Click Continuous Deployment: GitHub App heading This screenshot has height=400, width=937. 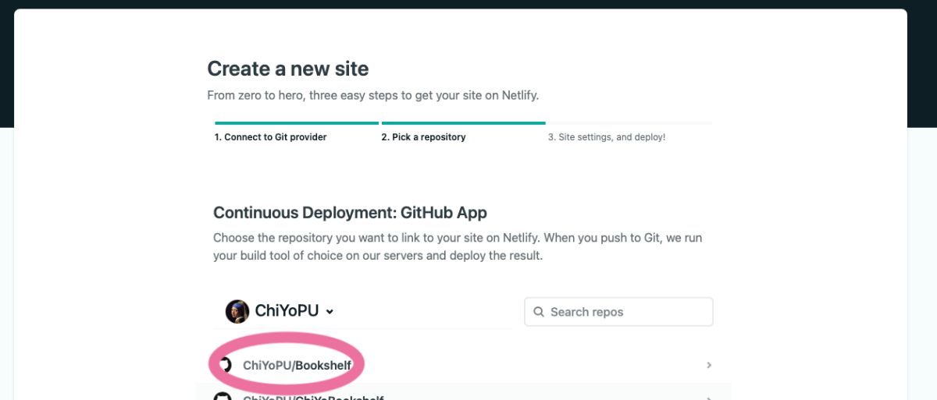[x=350, y=213]
